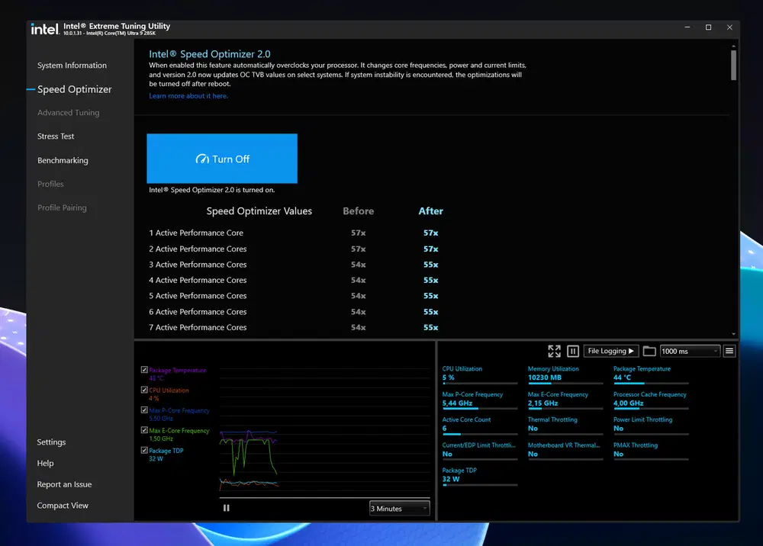Open Settings in the sidebar
This screenshot has width=763, height=546.
(x=51, y=442)
